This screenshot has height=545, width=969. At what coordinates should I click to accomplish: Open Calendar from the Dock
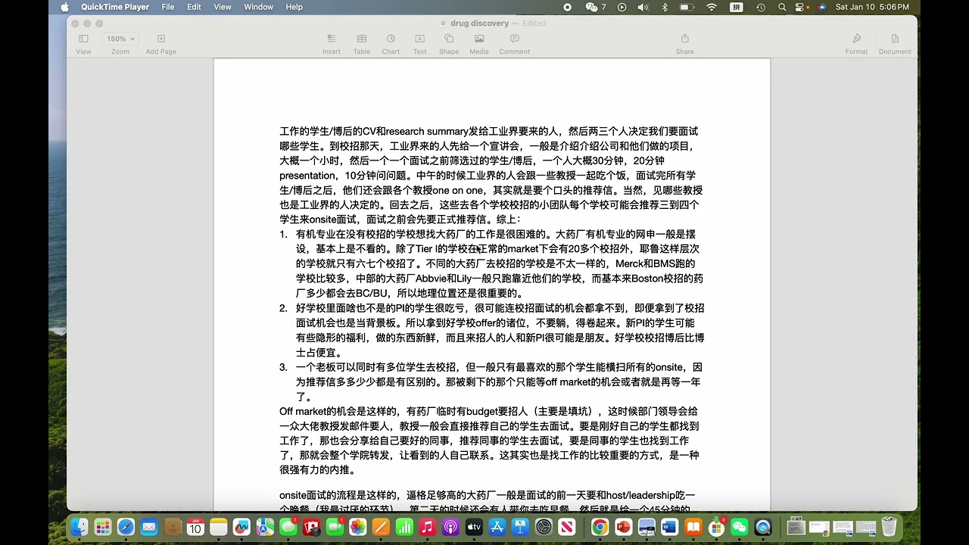pyautogui.click(x=195, y=527)
